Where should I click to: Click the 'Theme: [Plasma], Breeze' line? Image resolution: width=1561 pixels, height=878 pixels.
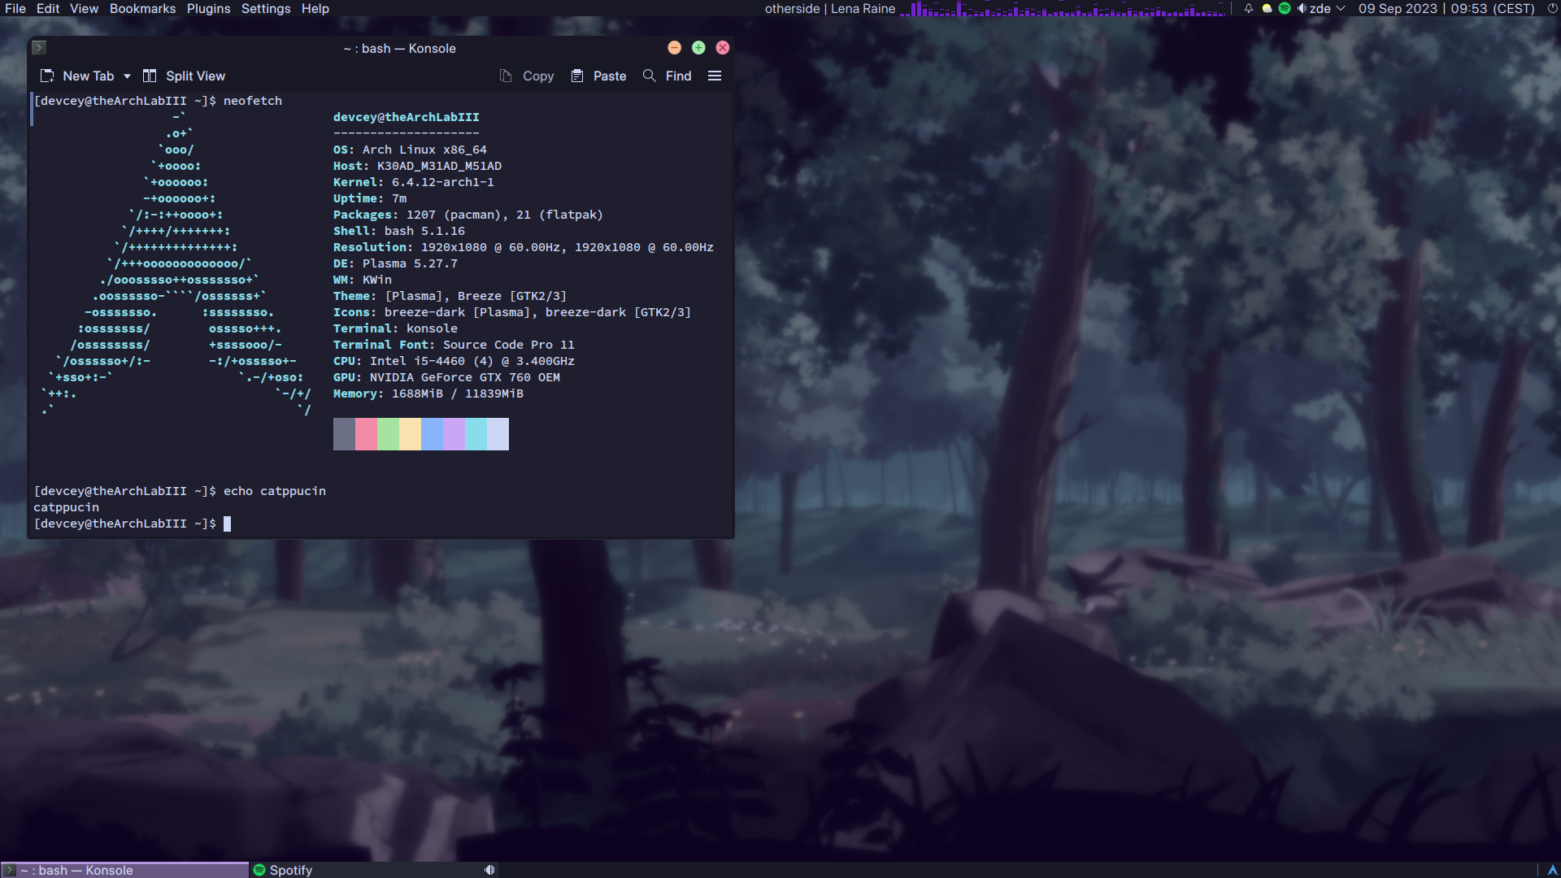click(450, 296)
